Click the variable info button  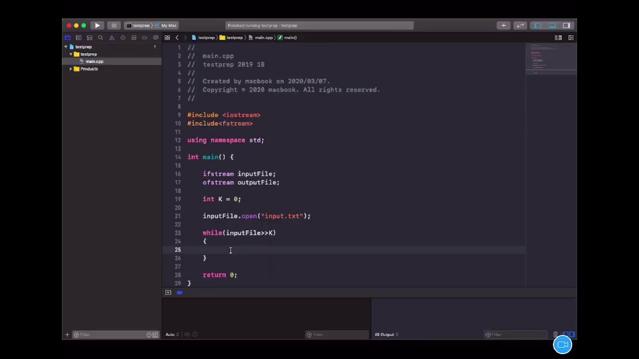[x=195, y=335]
